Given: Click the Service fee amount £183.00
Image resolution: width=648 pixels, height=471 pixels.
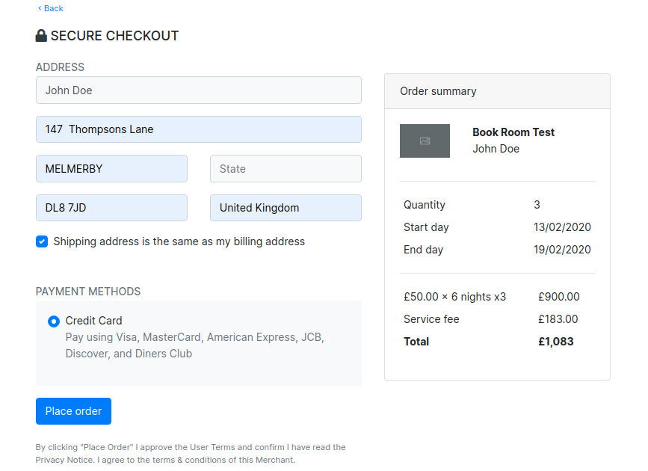Looking at the screenshot, I should coord(558,319).
